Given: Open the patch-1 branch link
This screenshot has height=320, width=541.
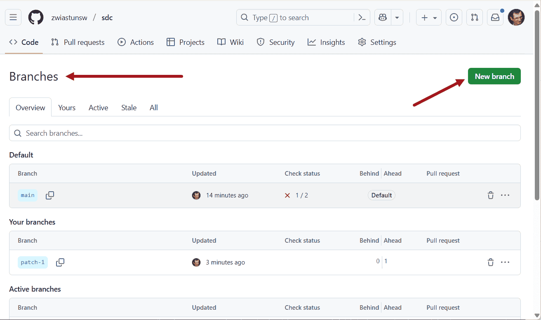Looking at the screenshot, I should pyautogui.click(x=33, y=262).
